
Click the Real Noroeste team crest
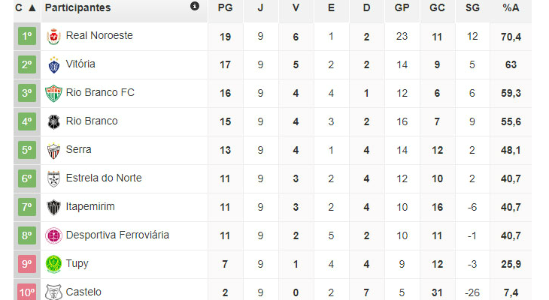53,36
